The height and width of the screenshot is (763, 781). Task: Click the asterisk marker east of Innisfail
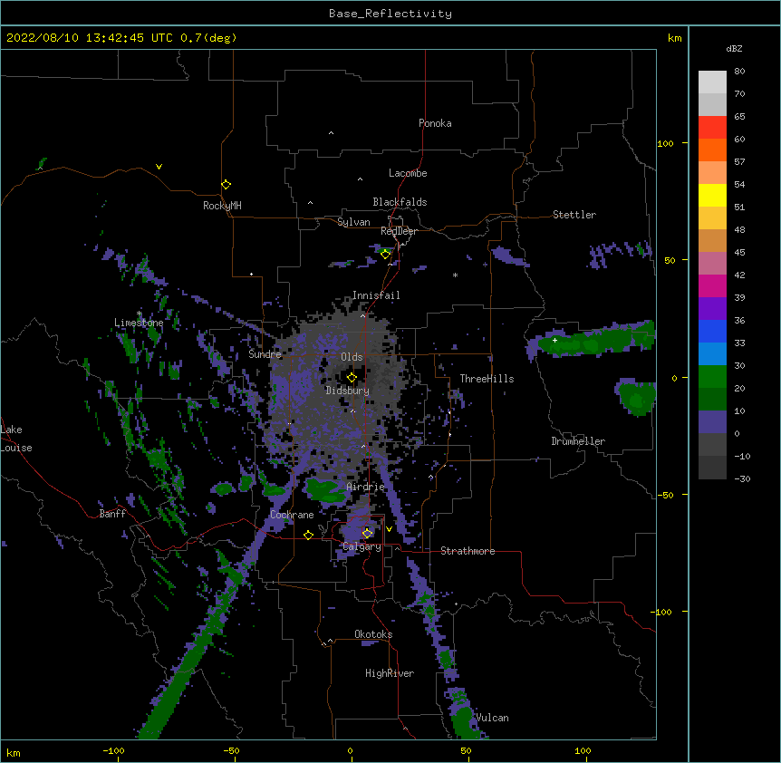click(x=455, y=275)
